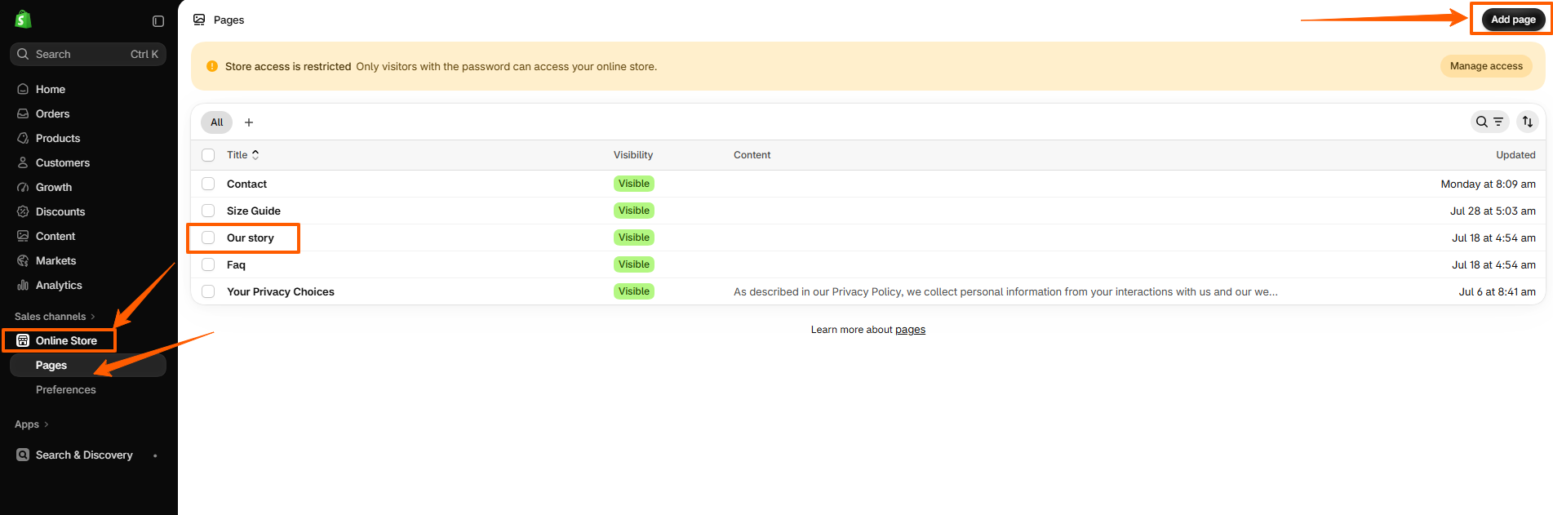Toggle the select-all pages checkbox

208,155
